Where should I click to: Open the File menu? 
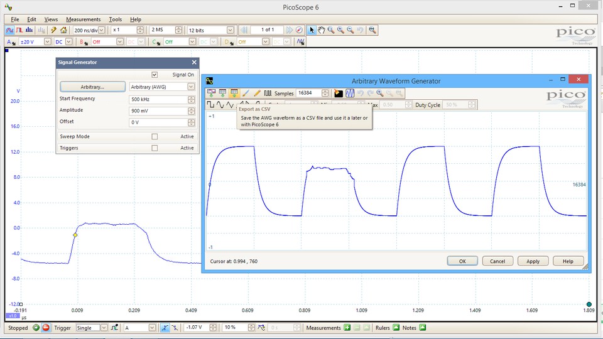point(14,19)
